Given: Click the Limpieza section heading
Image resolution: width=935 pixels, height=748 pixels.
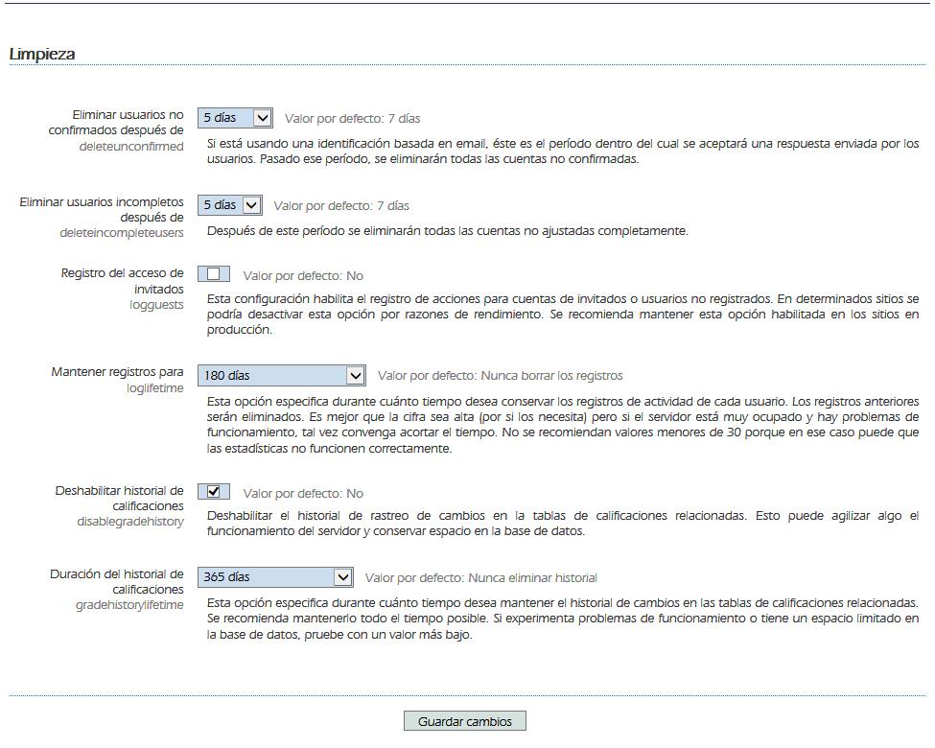Looking at the screenshot, I should tap(42, 55).
